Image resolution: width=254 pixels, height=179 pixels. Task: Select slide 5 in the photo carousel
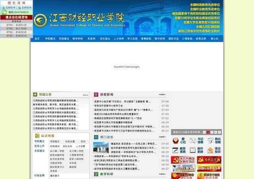coord(219,132)
